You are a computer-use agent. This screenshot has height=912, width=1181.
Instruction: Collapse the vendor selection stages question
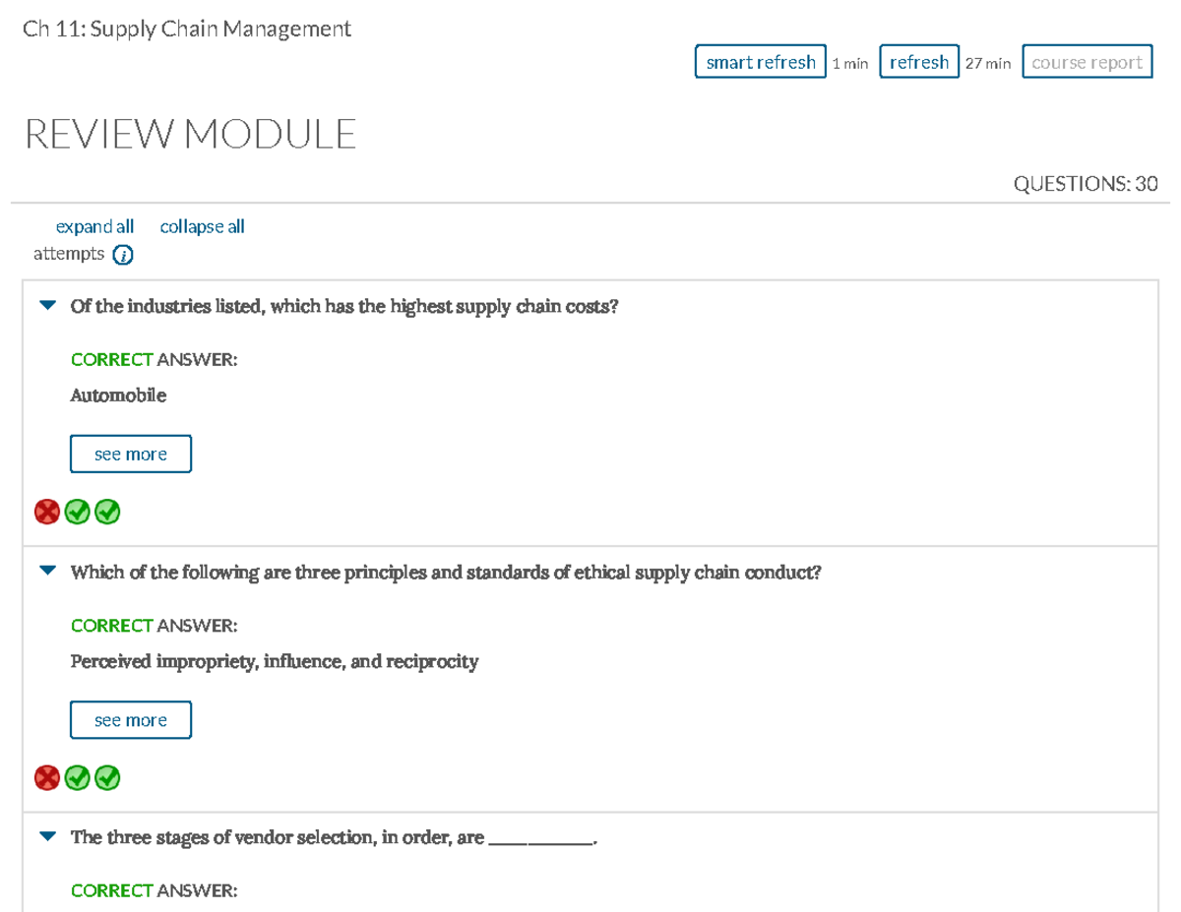(46, 836)
